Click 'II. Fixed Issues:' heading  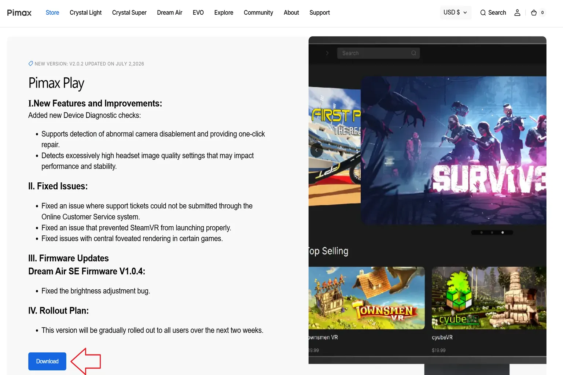(58, 186)
